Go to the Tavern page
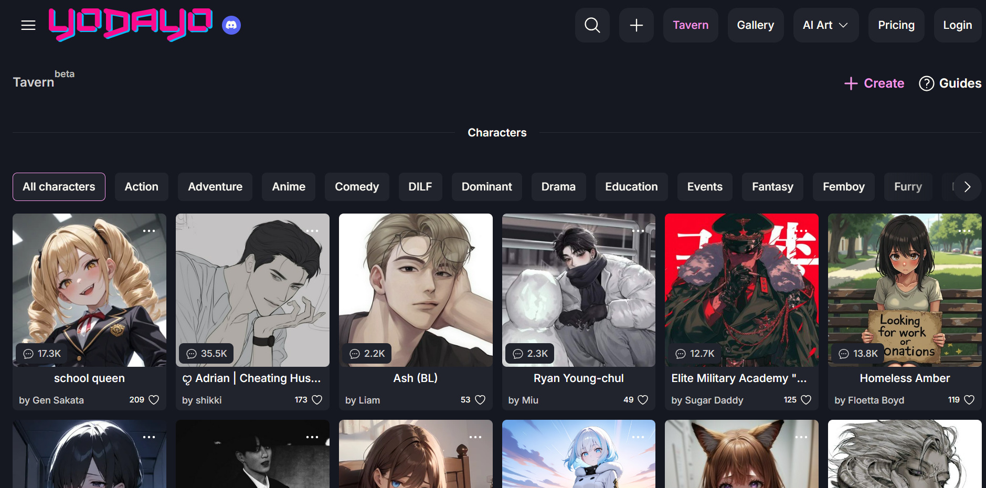 pyautogui.click(x=691, y=25)
